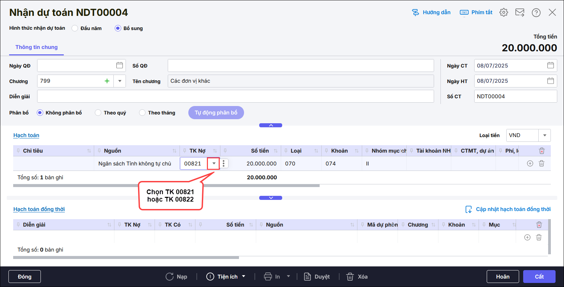Image resolution: width=564 pixels, height=287 pixels.
Task: Open the help question mark icon
Action: [536, 12]
